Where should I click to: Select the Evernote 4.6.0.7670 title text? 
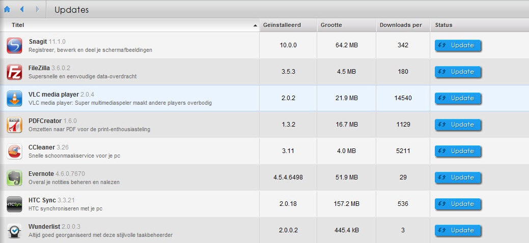tap(57, 174)
